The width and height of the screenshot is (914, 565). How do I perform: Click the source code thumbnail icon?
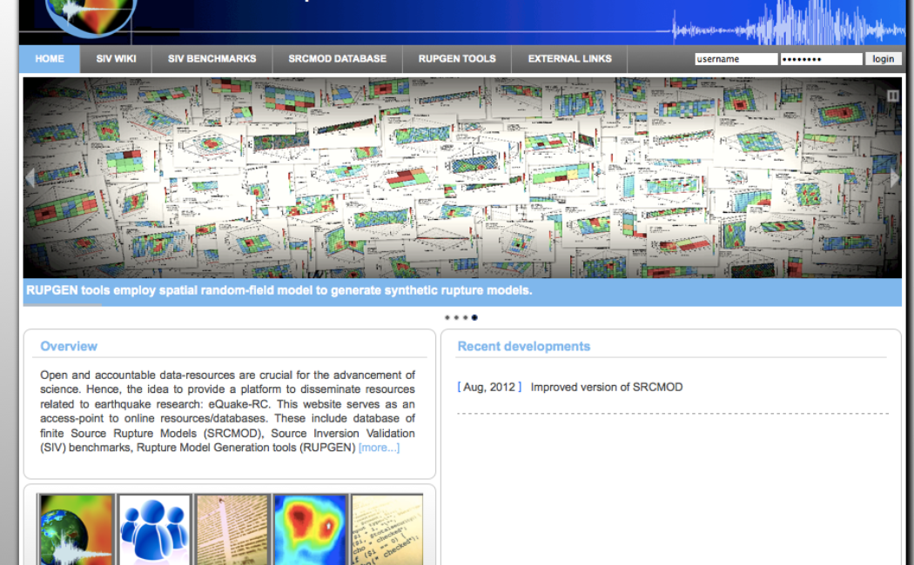click(x=386, y=529)
